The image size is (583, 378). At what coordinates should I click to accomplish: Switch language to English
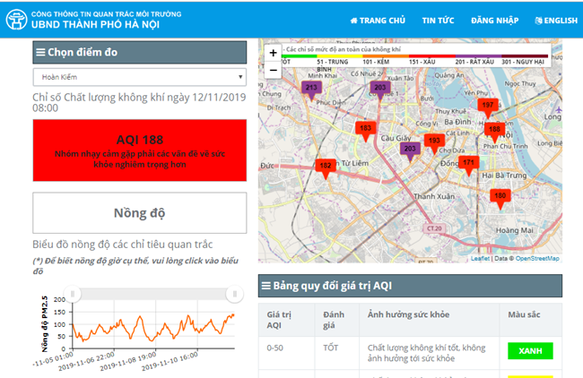coord(554,21)
